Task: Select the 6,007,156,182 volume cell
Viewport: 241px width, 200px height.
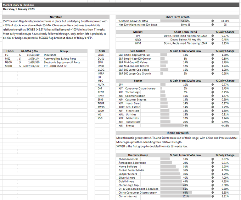Action: [x=29, y=66]
